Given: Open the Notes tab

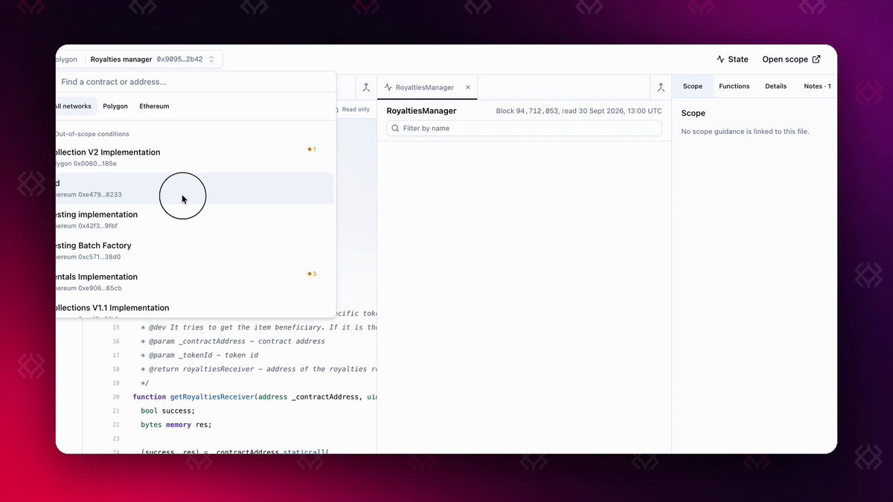Looking at the screenshot, I should pos(817,86).
